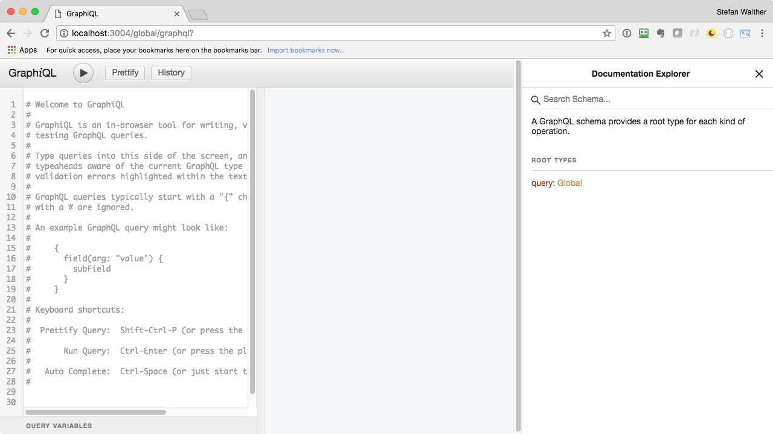Click line number 30 in the gutter
Viewport: 773px width, 434px height.
click(11, 402)
